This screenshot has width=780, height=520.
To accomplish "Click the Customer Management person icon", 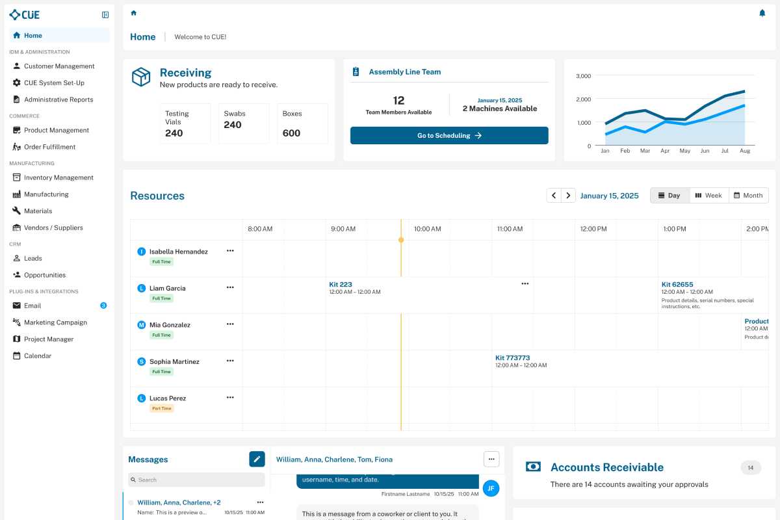I will (17, 66).
